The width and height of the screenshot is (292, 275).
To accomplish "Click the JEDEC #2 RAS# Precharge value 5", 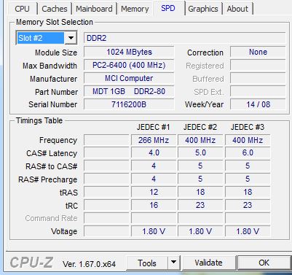I will click(x=200, y=179).
